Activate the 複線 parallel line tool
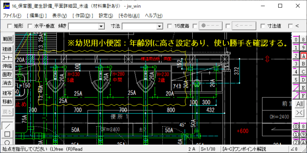 7,49
